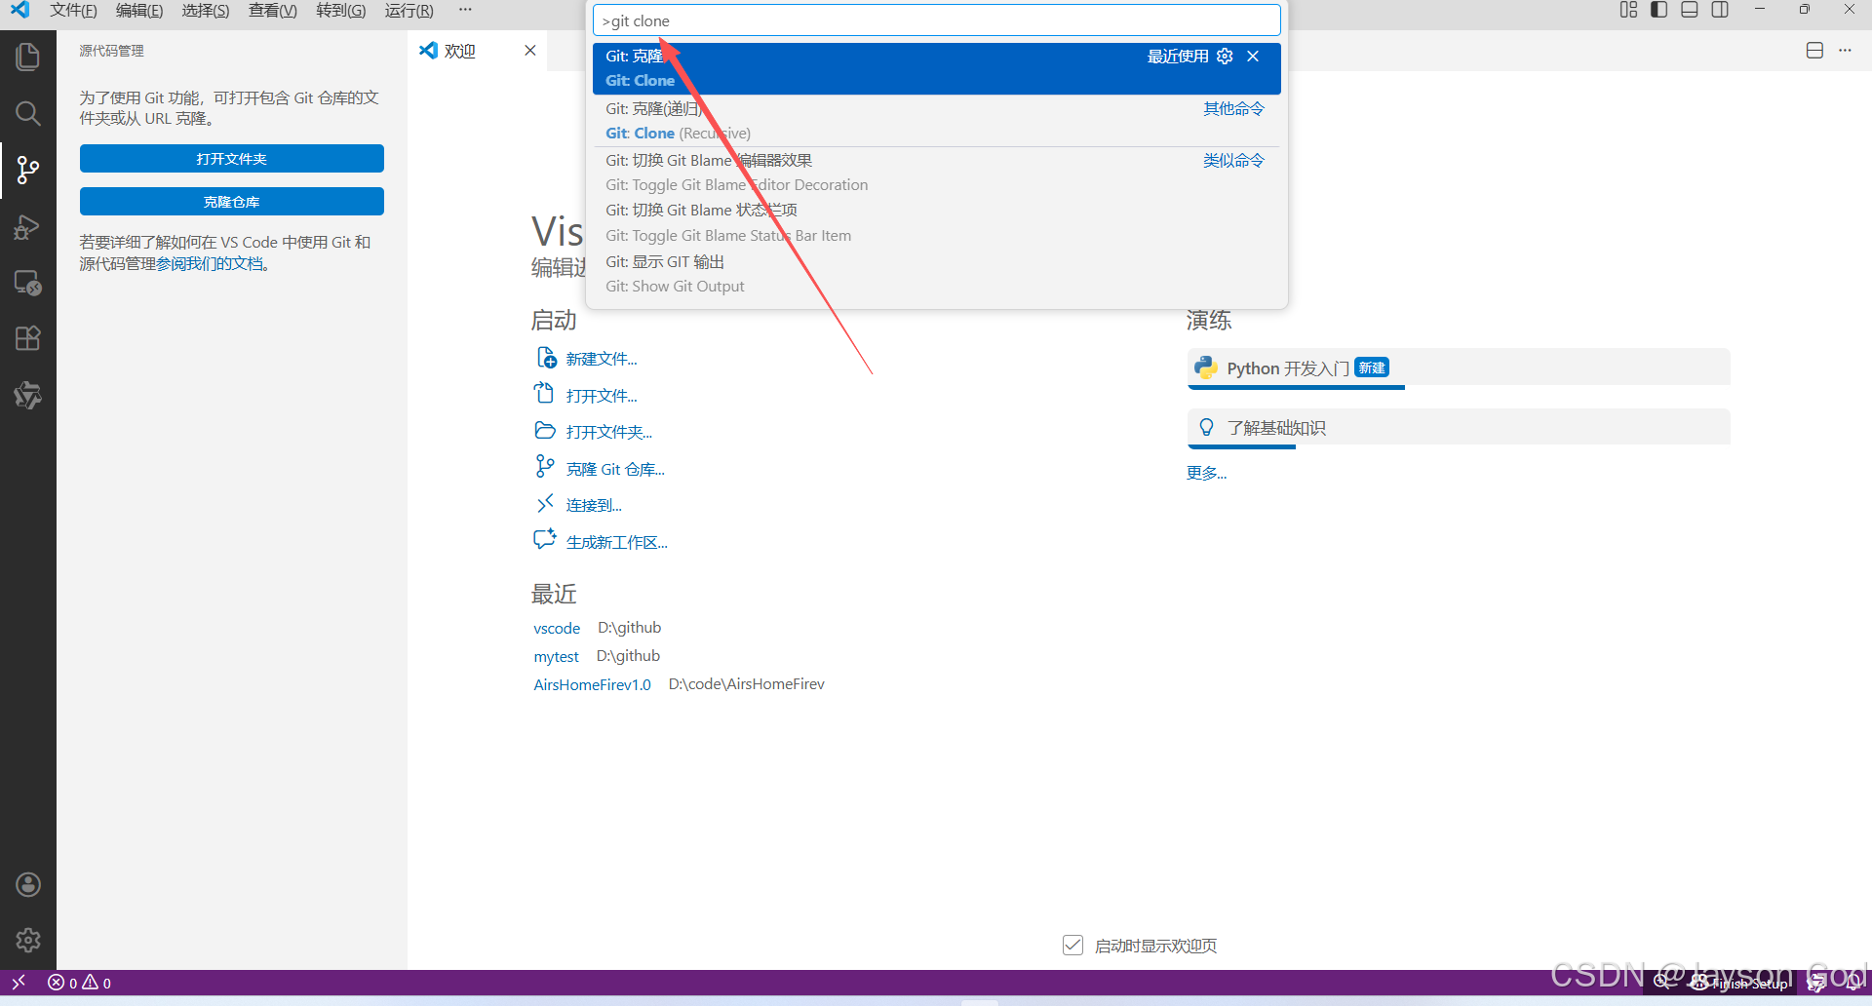Toggle the bottom panel
Screen dimensions: 1872x1006
click(x=1690, y=10)
